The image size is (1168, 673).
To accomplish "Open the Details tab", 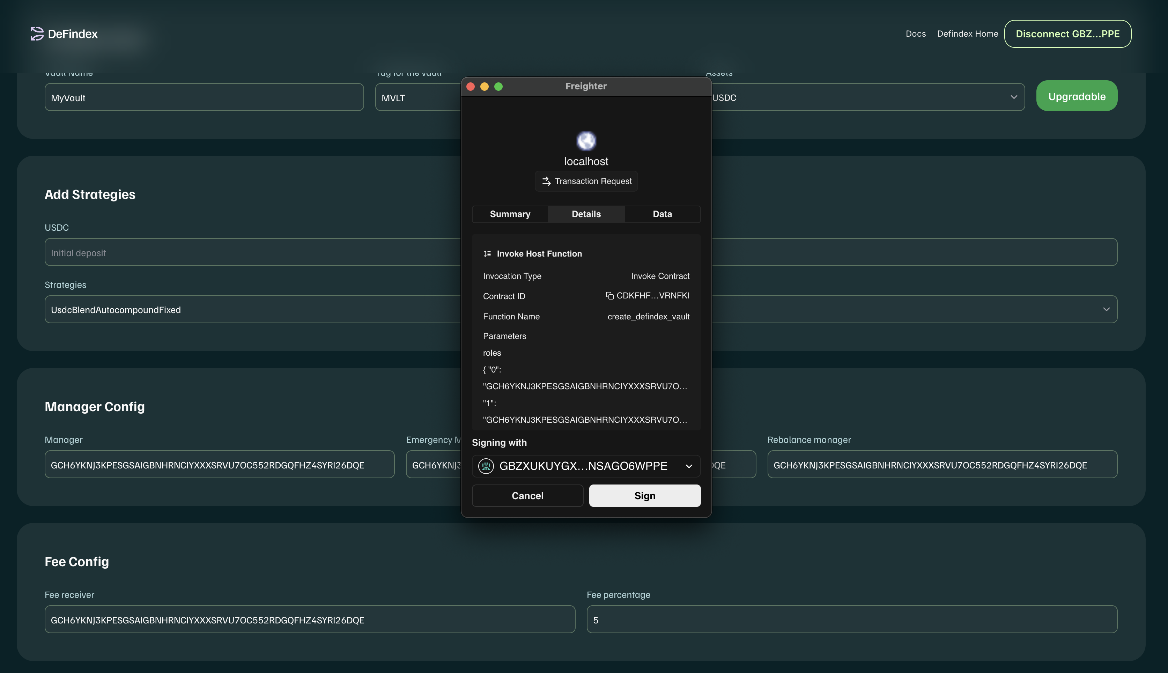I will pyautogui.click(x=586, y=214).
